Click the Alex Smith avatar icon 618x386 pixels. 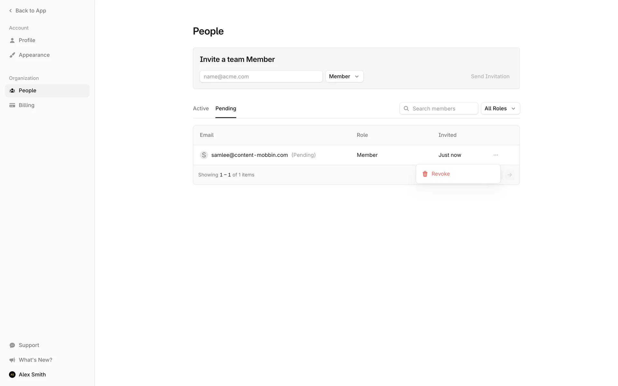[12, 374]
